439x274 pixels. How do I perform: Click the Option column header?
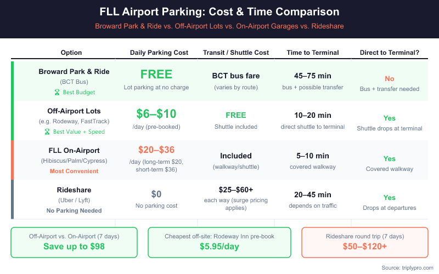point(71,53)
